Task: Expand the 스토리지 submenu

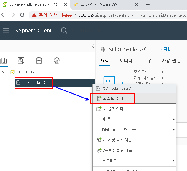Action: pos(134,161)
